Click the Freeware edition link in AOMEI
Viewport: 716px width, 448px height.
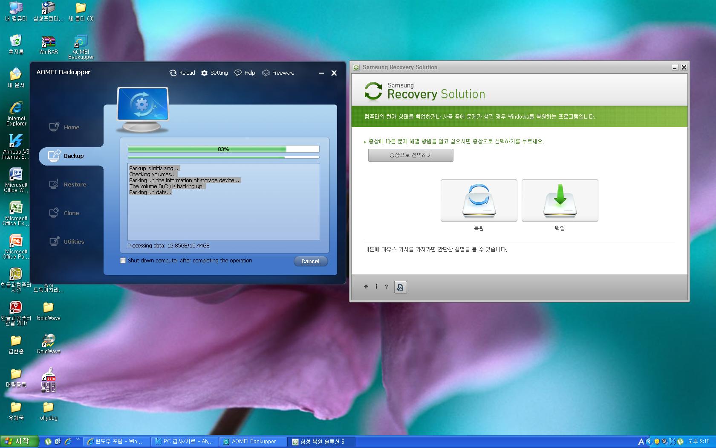pyautogui.click(x=278, y=73)
